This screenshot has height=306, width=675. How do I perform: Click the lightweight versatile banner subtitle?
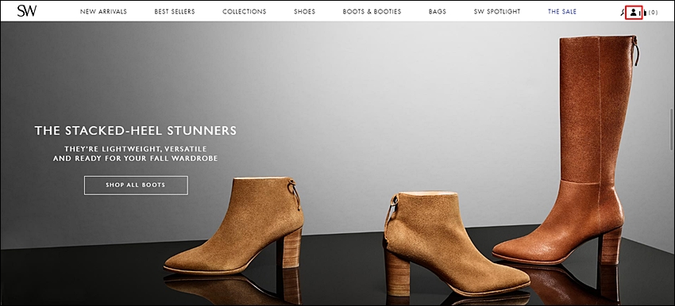click(x=136, y=154)
